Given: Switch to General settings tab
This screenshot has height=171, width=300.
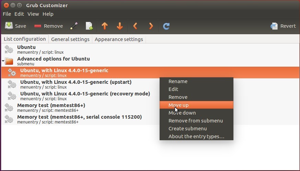Looking at the screenshot, I should [x=70, y=39].
